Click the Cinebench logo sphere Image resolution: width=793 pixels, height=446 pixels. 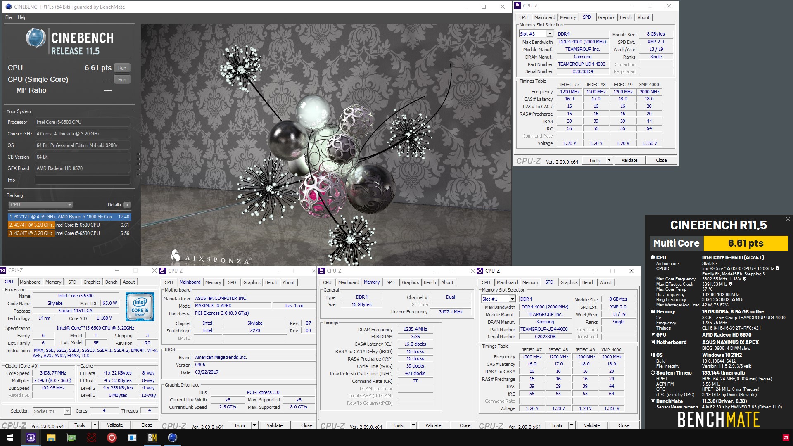point(36,38)
